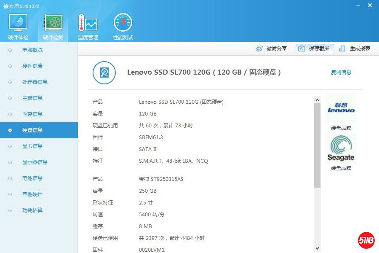This screenshot has height=253, width=379.
Task: Click the 保存截屏 text label
Action: 319,48
